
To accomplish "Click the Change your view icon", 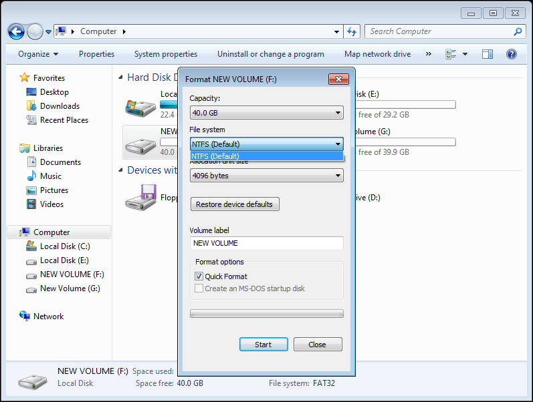I will pos(451,54).
